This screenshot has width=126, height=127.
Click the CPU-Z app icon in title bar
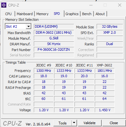[4, 5]
